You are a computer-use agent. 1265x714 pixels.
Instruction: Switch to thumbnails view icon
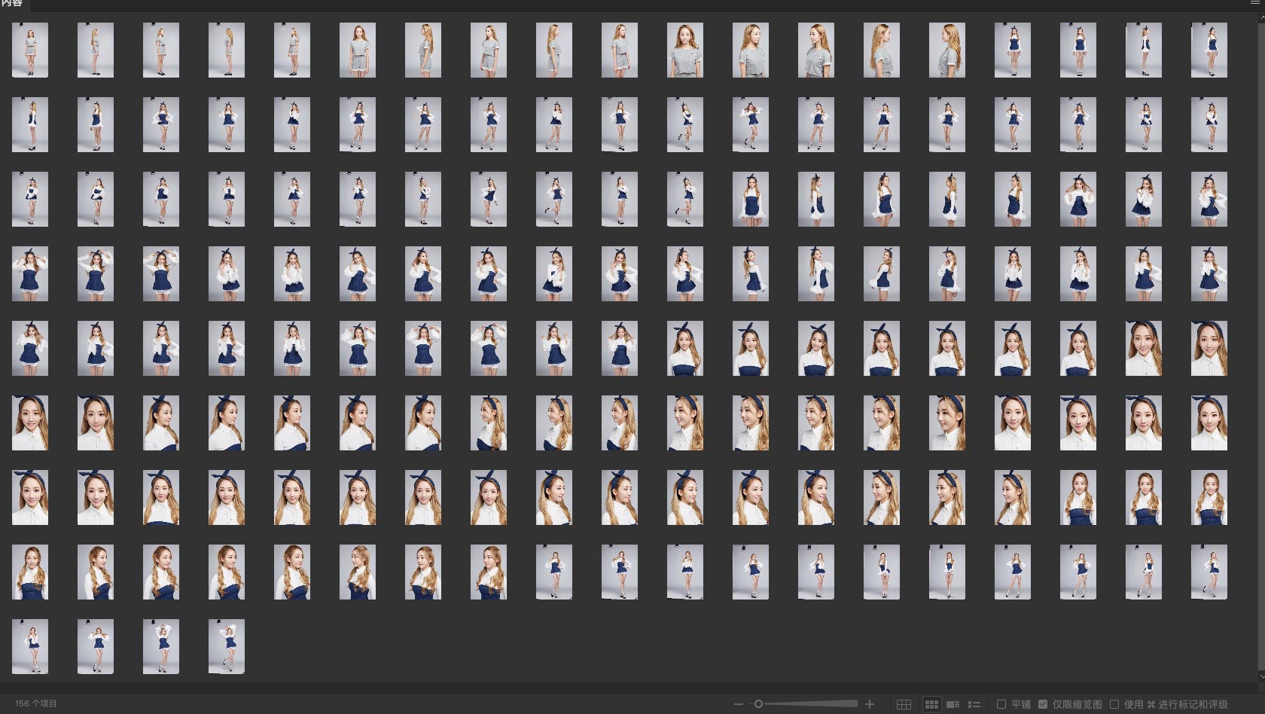tap(931, 704)
